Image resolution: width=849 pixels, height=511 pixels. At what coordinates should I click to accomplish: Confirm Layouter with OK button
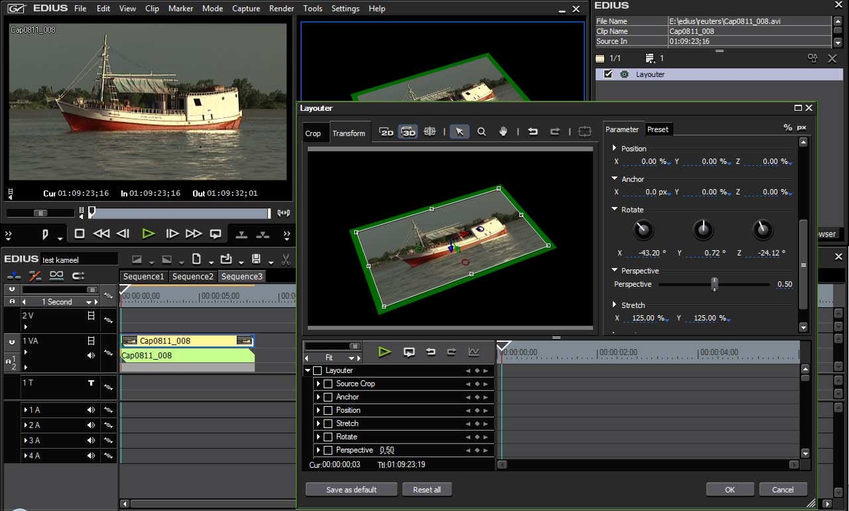pyautogui.click(x=730, y=490)
